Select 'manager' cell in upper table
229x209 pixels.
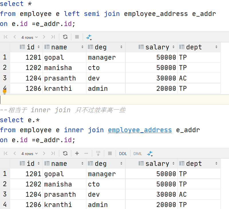click(106, 57)
